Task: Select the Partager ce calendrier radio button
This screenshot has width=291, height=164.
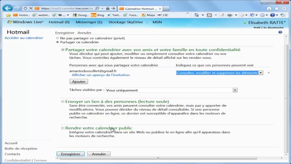Action: (58, 42)
